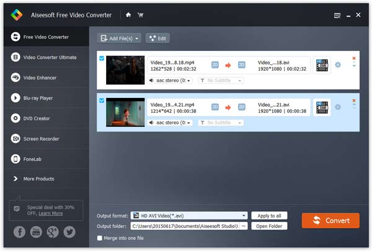Viewport: 372px width, 251px height.
Task: Open audio track dropdown for Video_19...4.21.mp4
Action: [x=170, y=123]
